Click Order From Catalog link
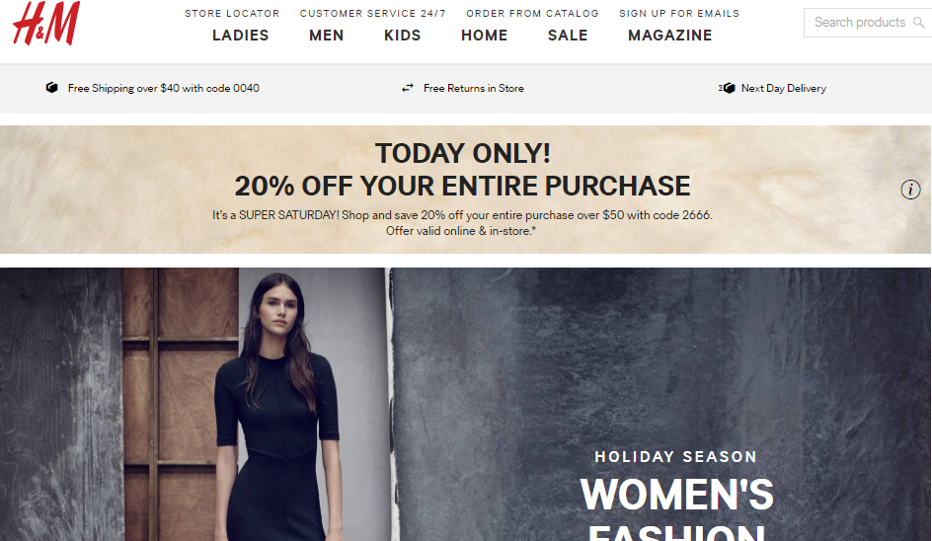 pos(532,13)
